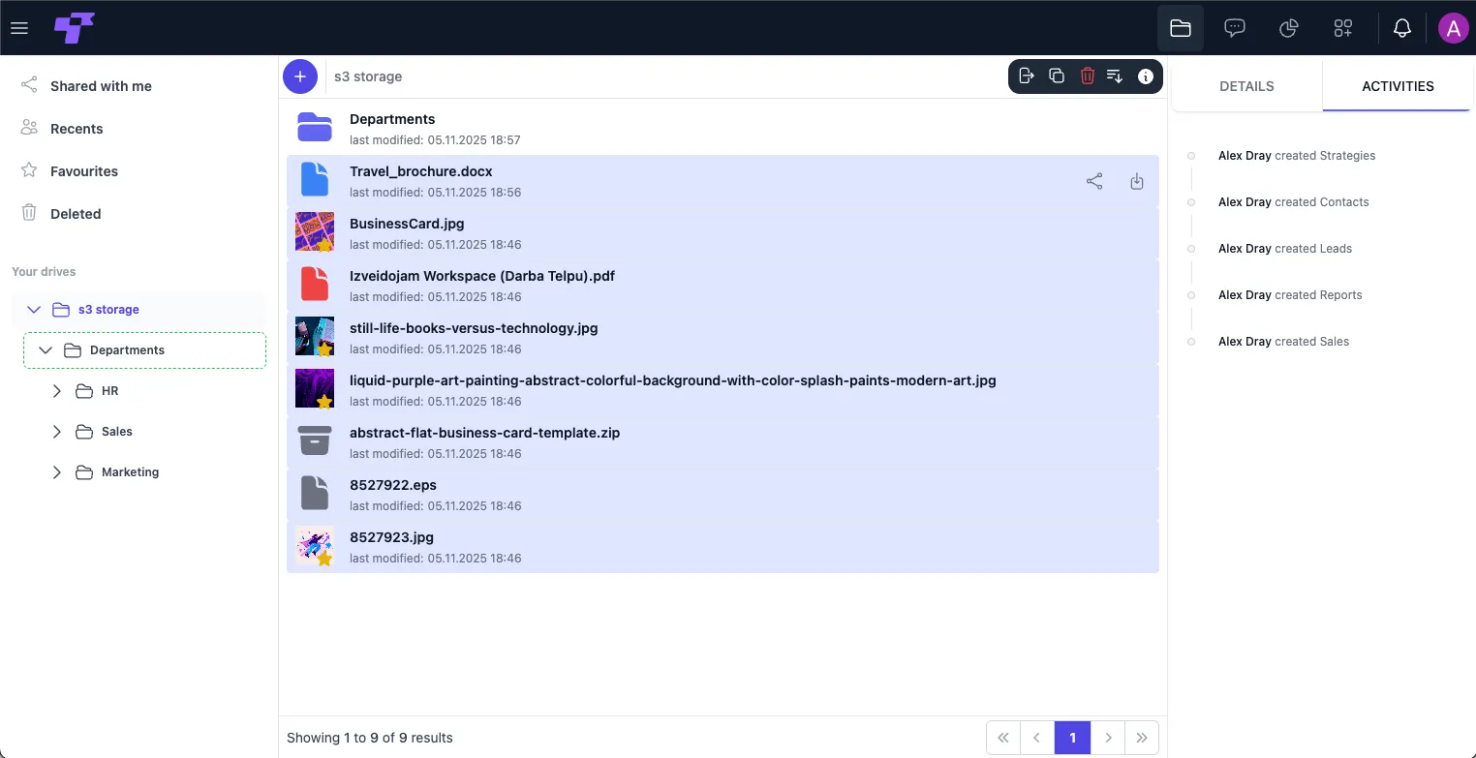Viewport: 1476px width, 758px height.
Task: Toggle the info panel icon
Action: pos(1146,76)
